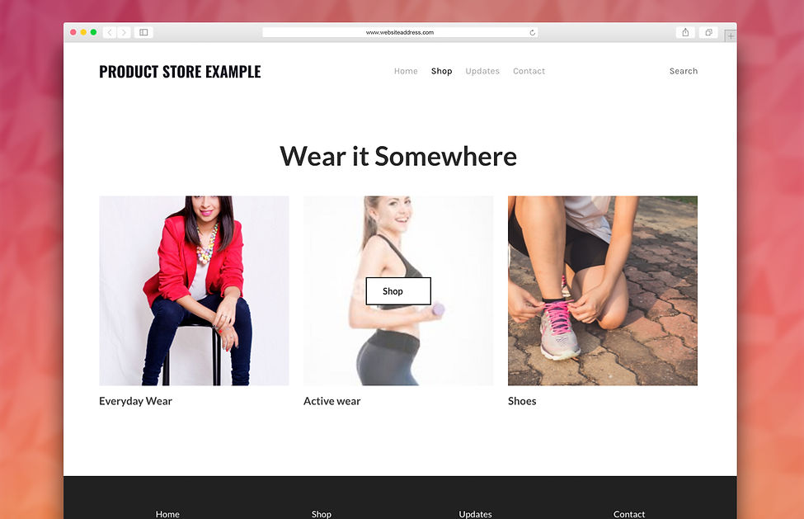Add a new tab with plus icon

click(x=730, y=36)
